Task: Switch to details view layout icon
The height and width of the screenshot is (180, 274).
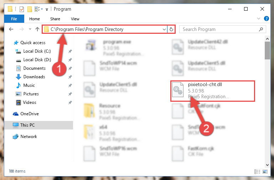Action: pyautogui.click(x=257, y=171)
